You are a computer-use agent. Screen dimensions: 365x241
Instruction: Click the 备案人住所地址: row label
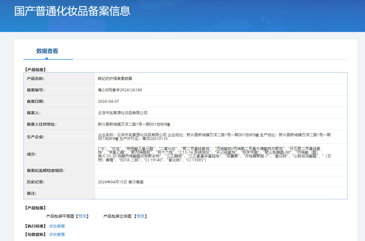pyautogui.click(x=42, y=124)
